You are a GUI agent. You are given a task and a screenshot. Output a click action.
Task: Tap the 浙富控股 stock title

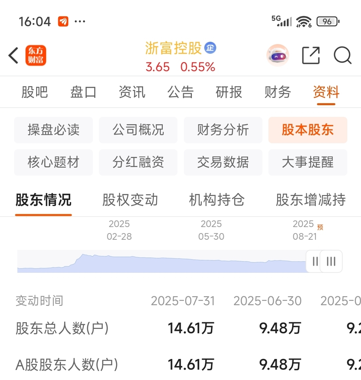(x=173, y=48)
